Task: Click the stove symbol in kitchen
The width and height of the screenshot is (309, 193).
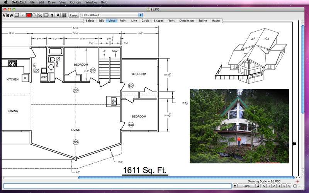Action: pyautogui.click(x=13, y=63)
